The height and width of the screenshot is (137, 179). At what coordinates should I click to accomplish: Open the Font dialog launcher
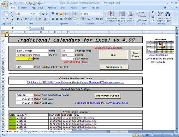click(x=48, y=24)
